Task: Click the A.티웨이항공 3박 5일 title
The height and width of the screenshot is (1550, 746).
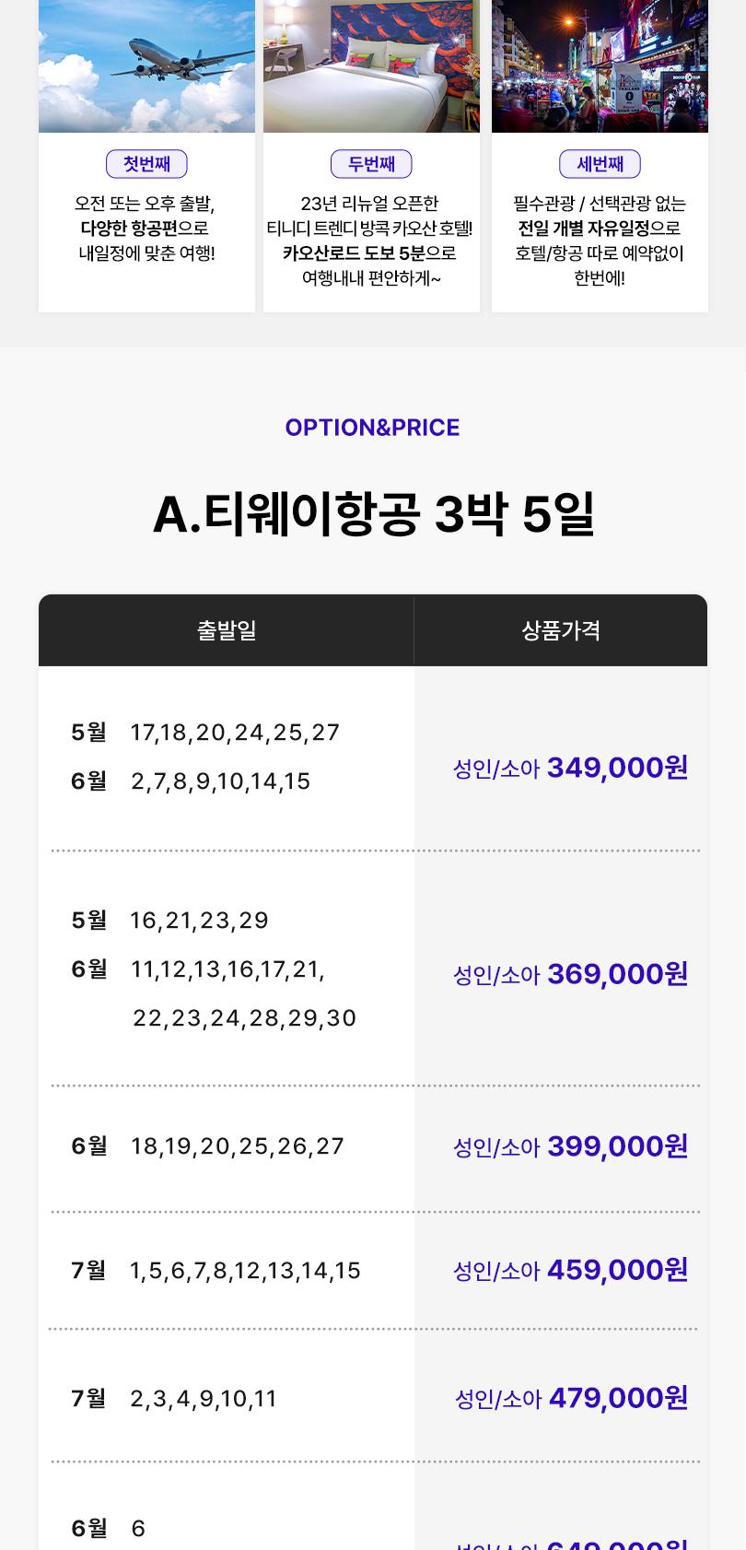Action: [373, 515]
